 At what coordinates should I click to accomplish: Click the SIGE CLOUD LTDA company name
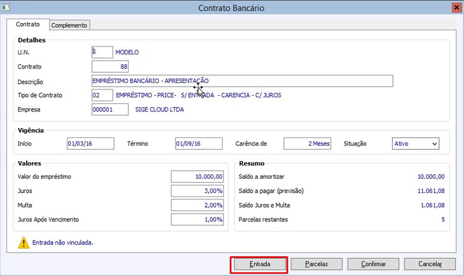pyautogui.click(x=160, y=110)
